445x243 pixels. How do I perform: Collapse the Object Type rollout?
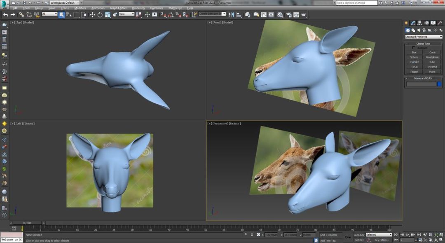[x=423, y=44]
